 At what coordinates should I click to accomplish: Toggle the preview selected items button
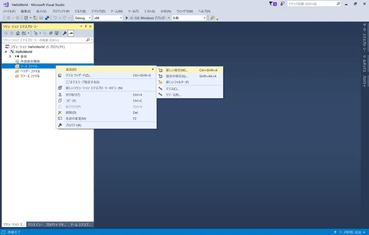point(71,33)
